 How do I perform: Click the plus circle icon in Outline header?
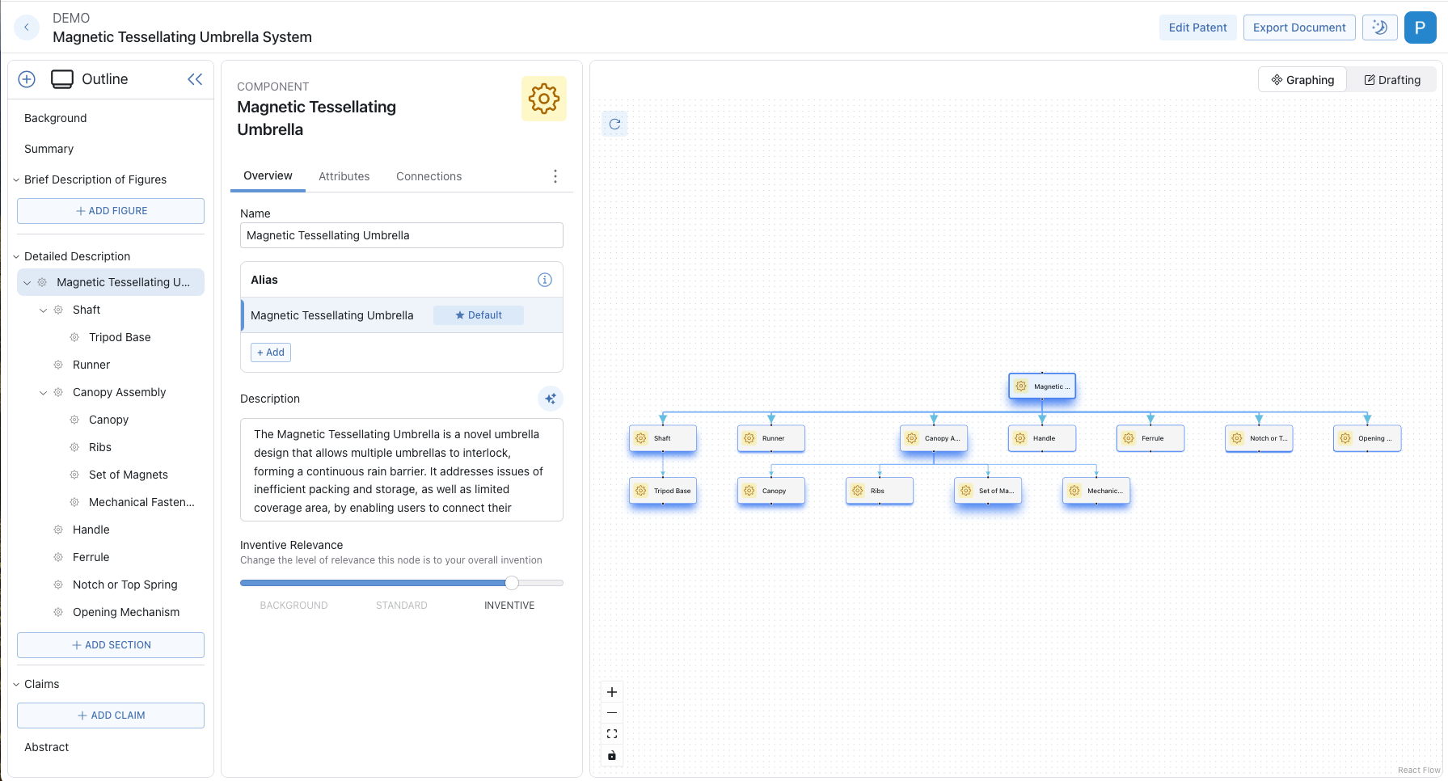pos(27,79)
